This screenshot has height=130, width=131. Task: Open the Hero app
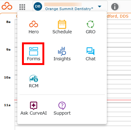point(34,27)
